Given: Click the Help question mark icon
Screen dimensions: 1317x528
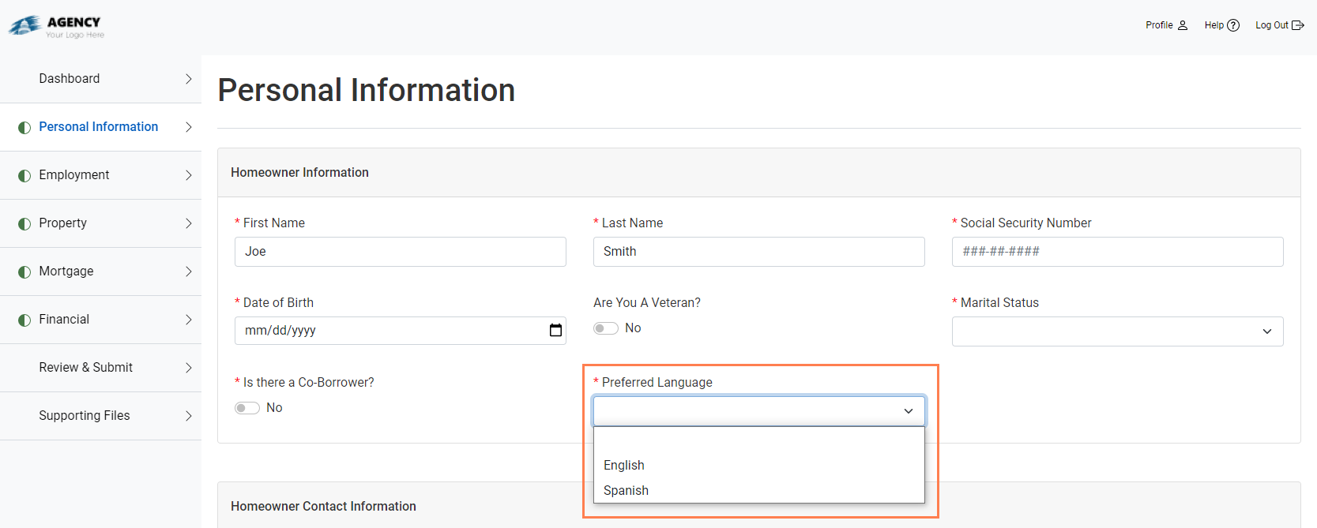Looking at the screenshot, I should click(x=1232, y=25).
